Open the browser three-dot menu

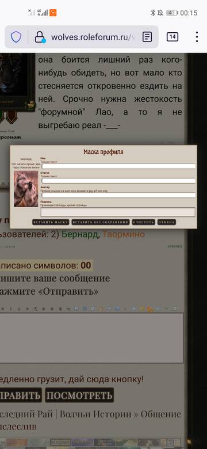point(197,37)
